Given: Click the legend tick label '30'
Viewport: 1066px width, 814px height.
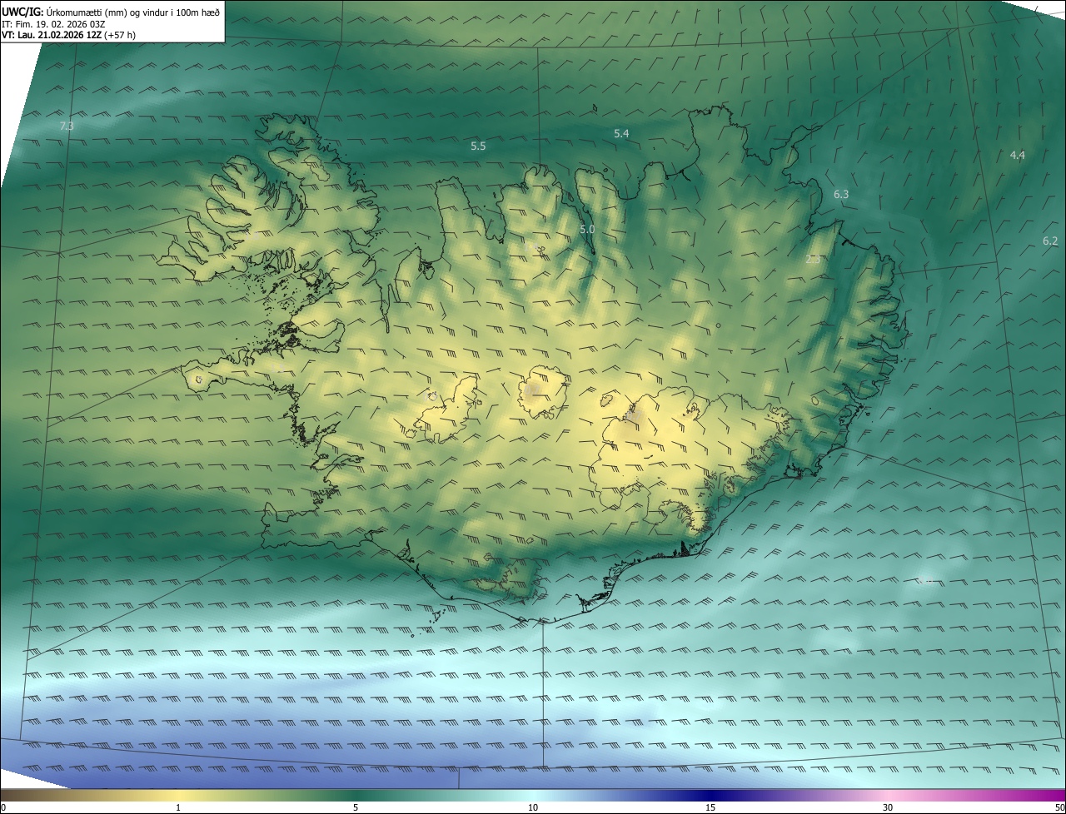Looking at the screenshot, I should (888, 807).
